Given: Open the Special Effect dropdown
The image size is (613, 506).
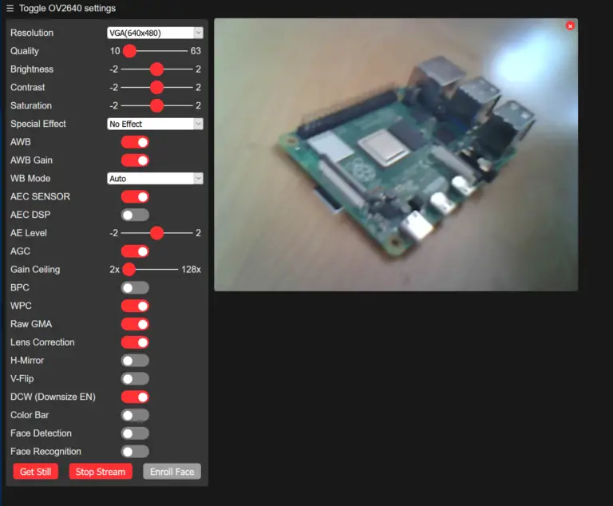Looking at the screenshot, I should (155, 124).
